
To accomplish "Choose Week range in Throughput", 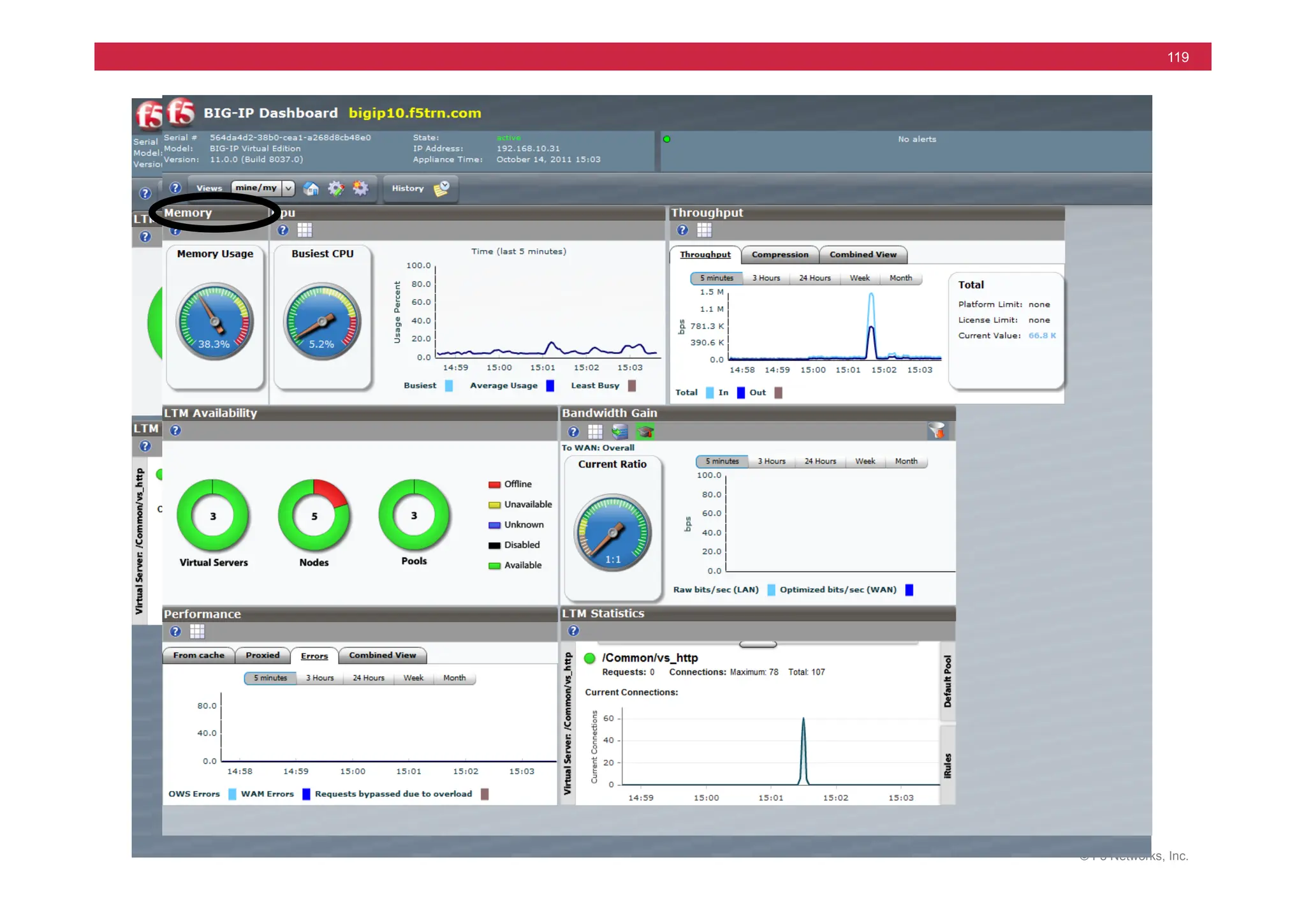I will point(860,278).
